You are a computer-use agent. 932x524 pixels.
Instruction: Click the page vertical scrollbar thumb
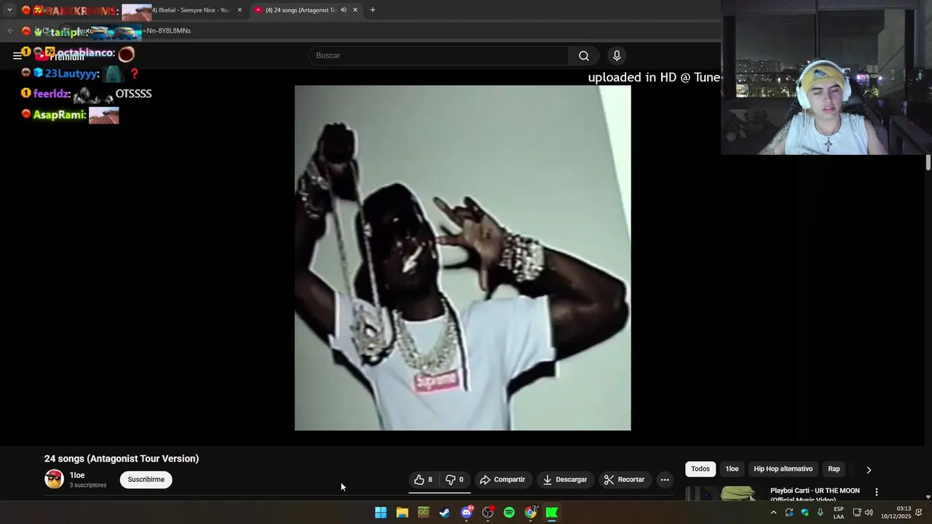(x=928, y=162)
